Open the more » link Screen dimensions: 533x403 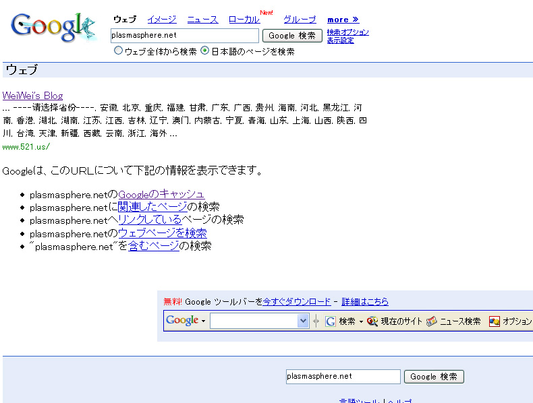[x=343, y=20]
